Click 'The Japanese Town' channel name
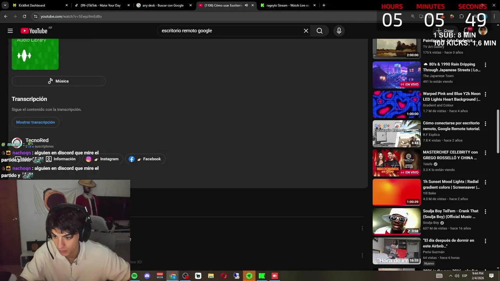Screen dimensions: 500x281 (438, 76)
